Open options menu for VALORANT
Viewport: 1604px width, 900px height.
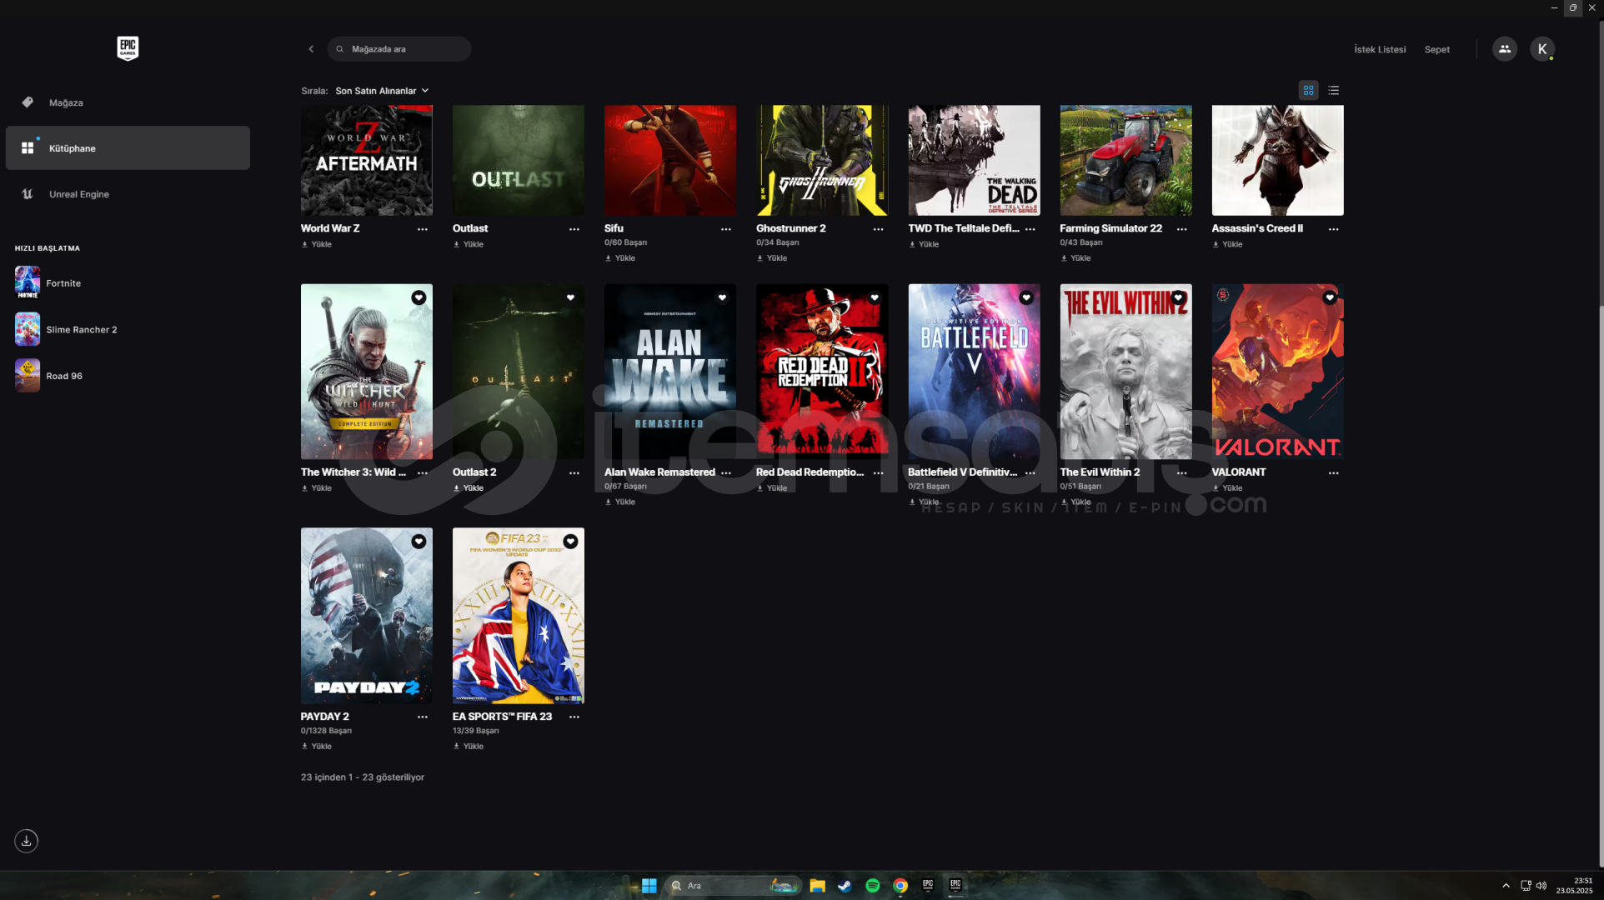1333,473
